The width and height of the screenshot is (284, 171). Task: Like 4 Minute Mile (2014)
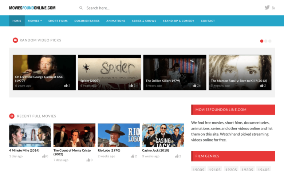(44, 156)
